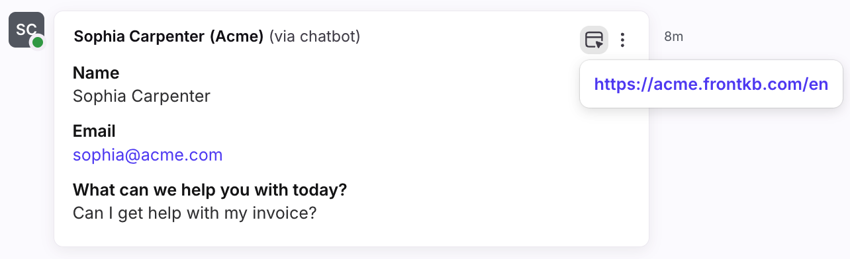Open the acme.frontkb.com/en link
This screenshot has width=850, height=259.
(x=711, y=84)
